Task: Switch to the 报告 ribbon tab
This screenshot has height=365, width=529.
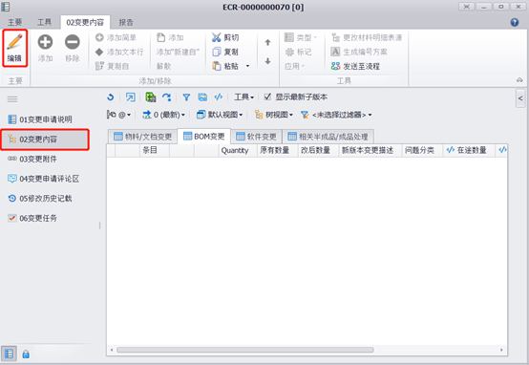Action: [x=126, y=22]
